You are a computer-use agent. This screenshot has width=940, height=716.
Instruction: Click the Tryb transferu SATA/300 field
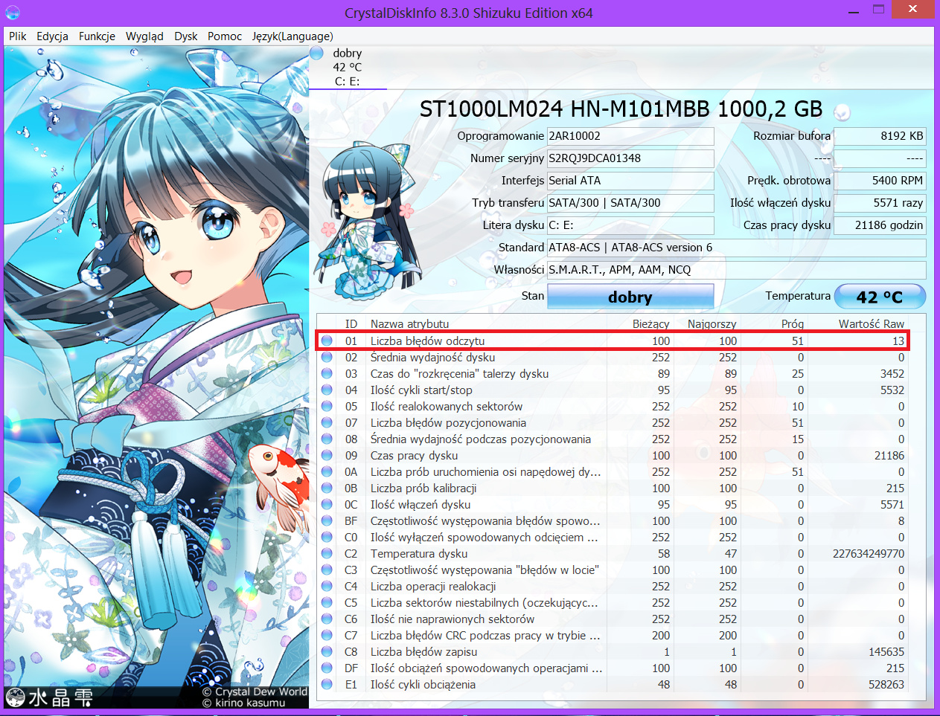(x=630, y=203)
